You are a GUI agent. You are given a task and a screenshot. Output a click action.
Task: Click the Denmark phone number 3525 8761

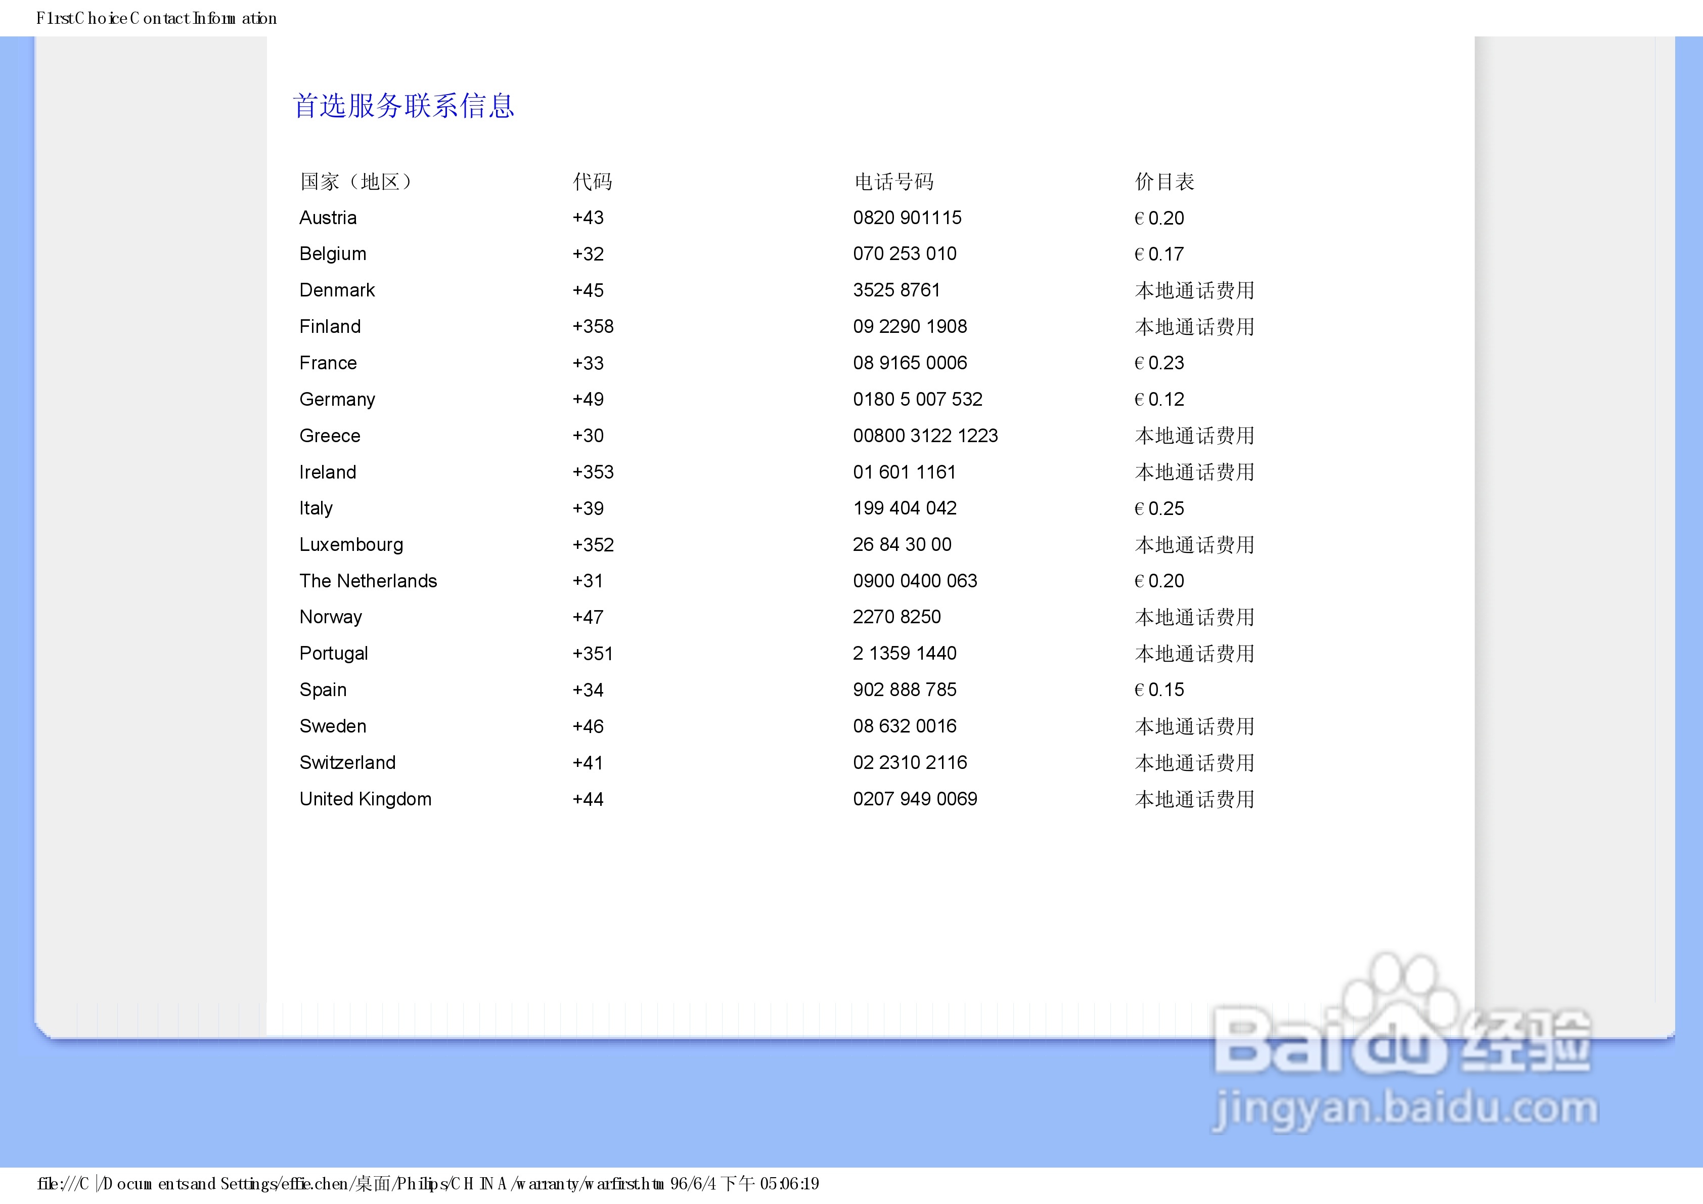pos(897,289)
